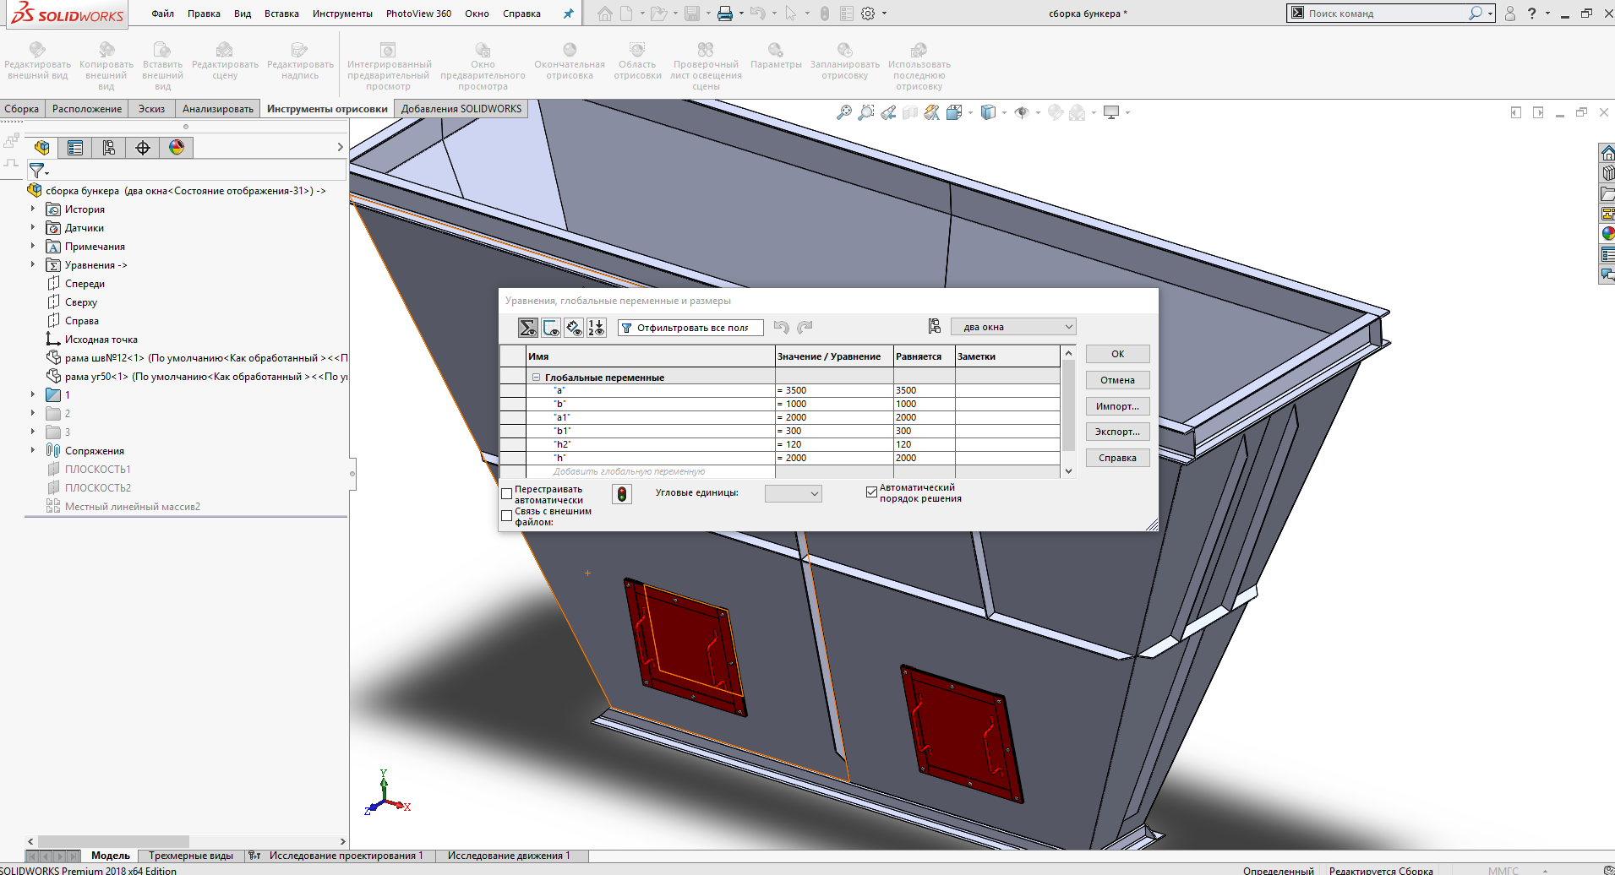Select the Equation View sigma icon

point(527,328)
